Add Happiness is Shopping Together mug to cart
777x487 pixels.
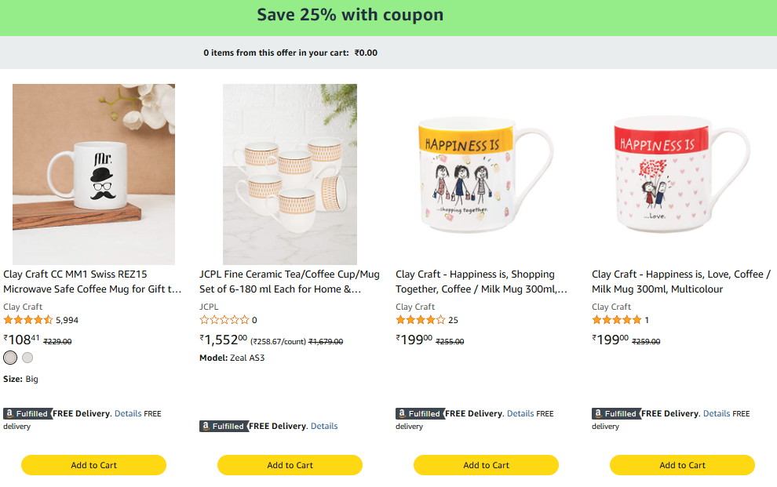click(486, 465)
